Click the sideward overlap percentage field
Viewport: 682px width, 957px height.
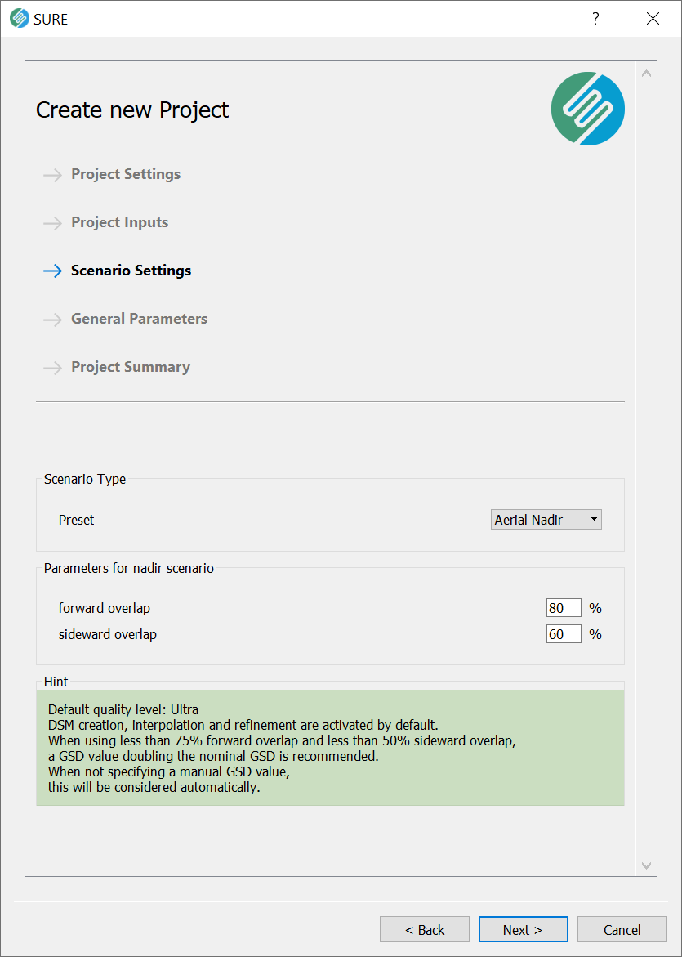click(564, 634)
